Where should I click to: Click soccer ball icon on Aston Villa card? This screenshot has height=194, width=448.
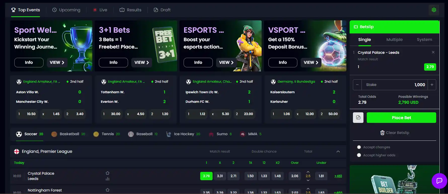click(x=19, y=82)
